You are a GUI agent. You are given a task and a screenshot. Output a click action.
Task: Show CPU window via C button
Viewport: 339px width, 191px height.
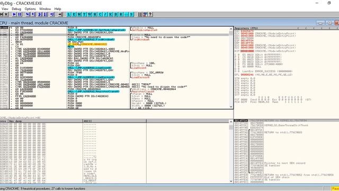pos(100,14)
